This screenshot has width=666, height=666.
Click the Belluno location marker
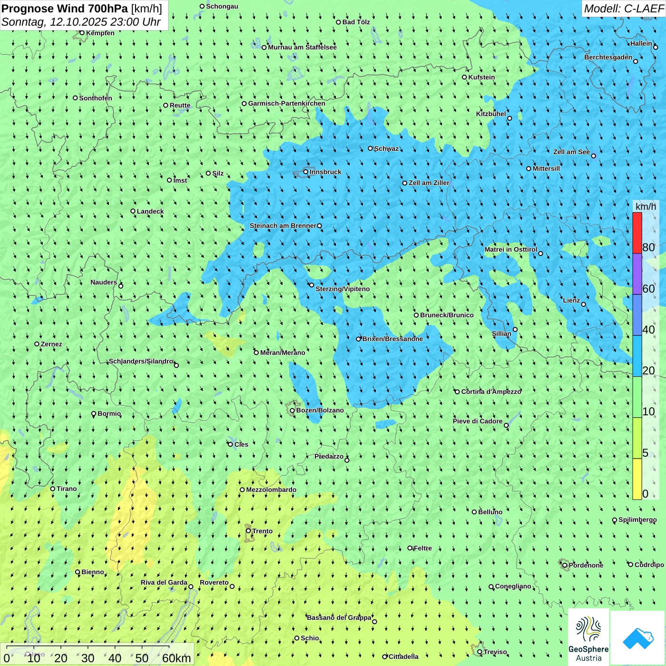(x=474, y=512)
